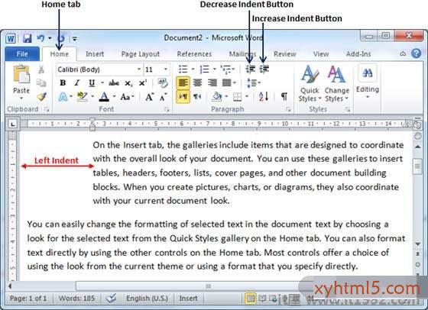Toggle Superscript formatting

tap(143, 83)
